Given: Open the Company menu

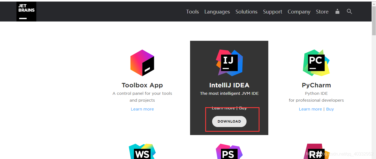Looking at the screenshot, I should [x=299, y=12].
